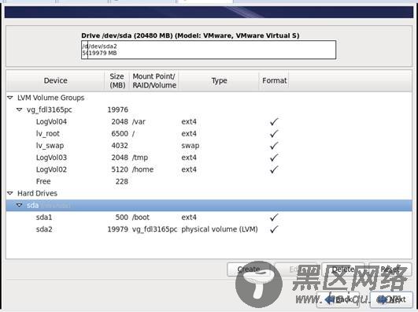
Task: Click the format checkmark for lv_swap
Action: (x=274, y=146)
